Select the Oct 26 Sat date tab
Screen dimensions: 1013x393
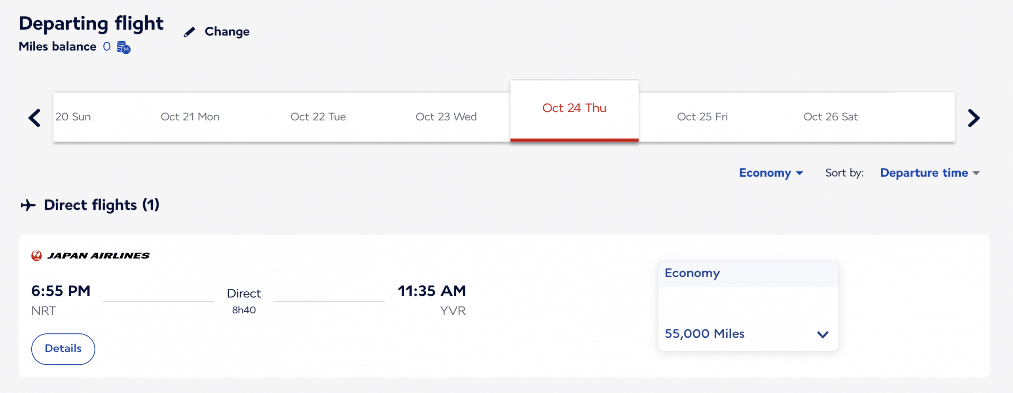pyautogui.click(x=830, y=117)
